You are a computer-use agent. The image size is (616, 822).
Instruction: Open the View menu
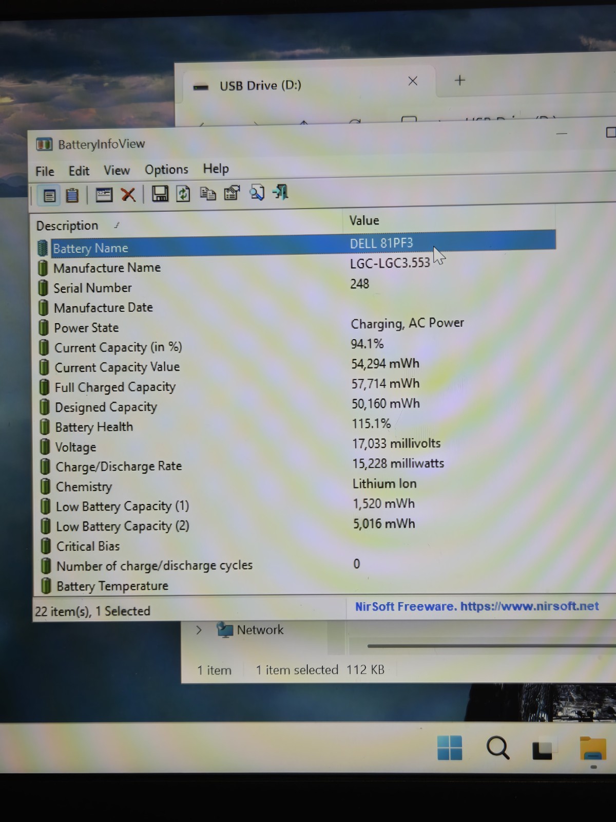coord(117,170)
